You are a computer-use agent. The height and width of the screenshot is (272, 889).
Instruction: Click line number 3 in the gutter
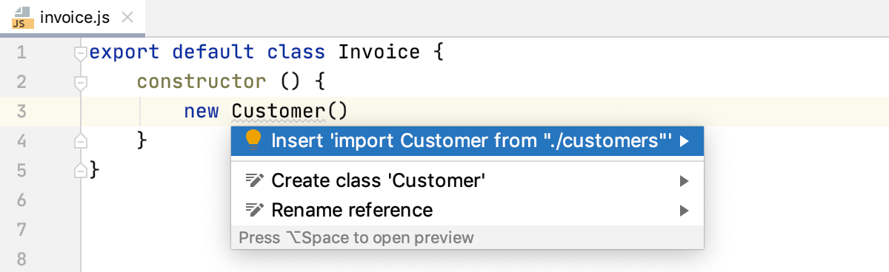pyautogui.click(x=21, y=112)
